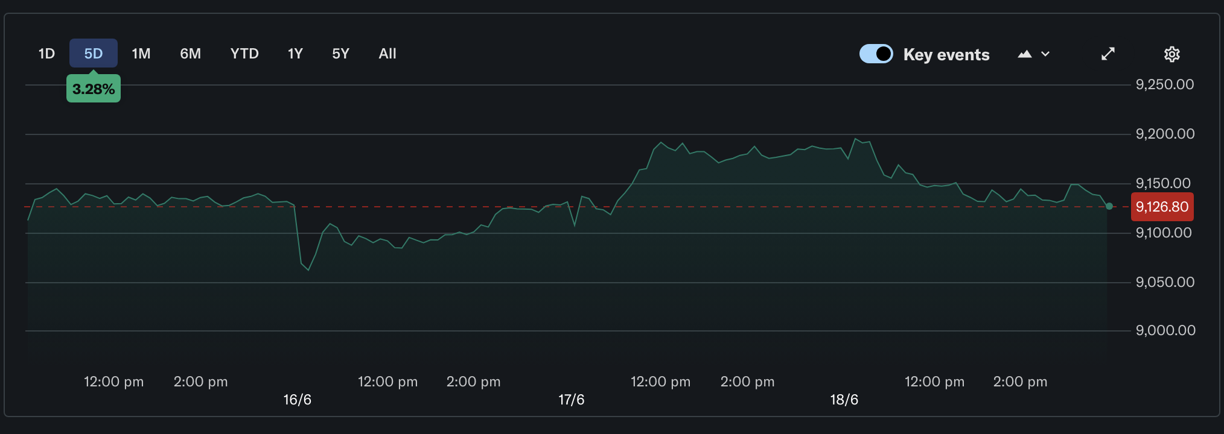Click the 9,200.00 axis label
The width and height of the screenshot is (1224, 434).
pyautogui.click(x=1165, y=134)
